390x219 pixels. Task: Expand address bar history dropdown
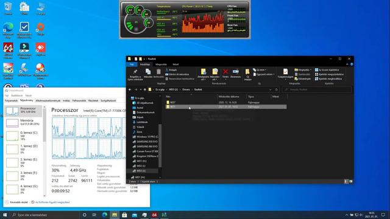[271, 89]
